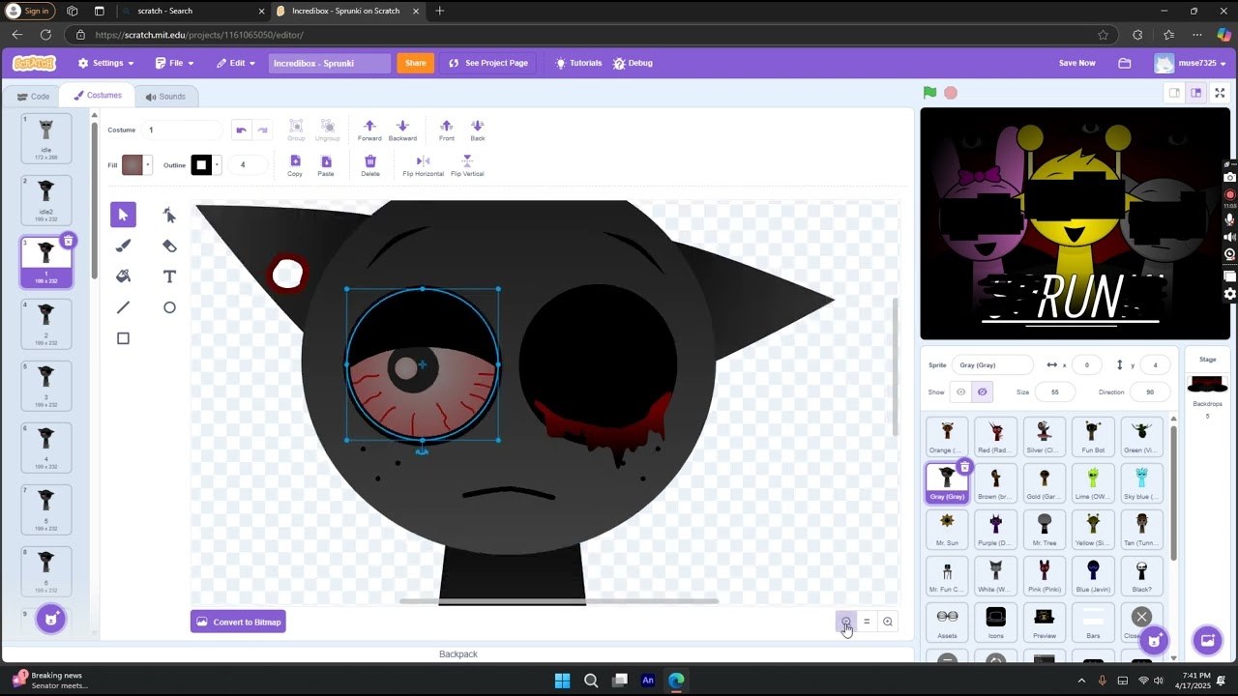Screen dimensions: 1238x696
Task: Undo the last costume edit
Action: [x=241, y=130]
